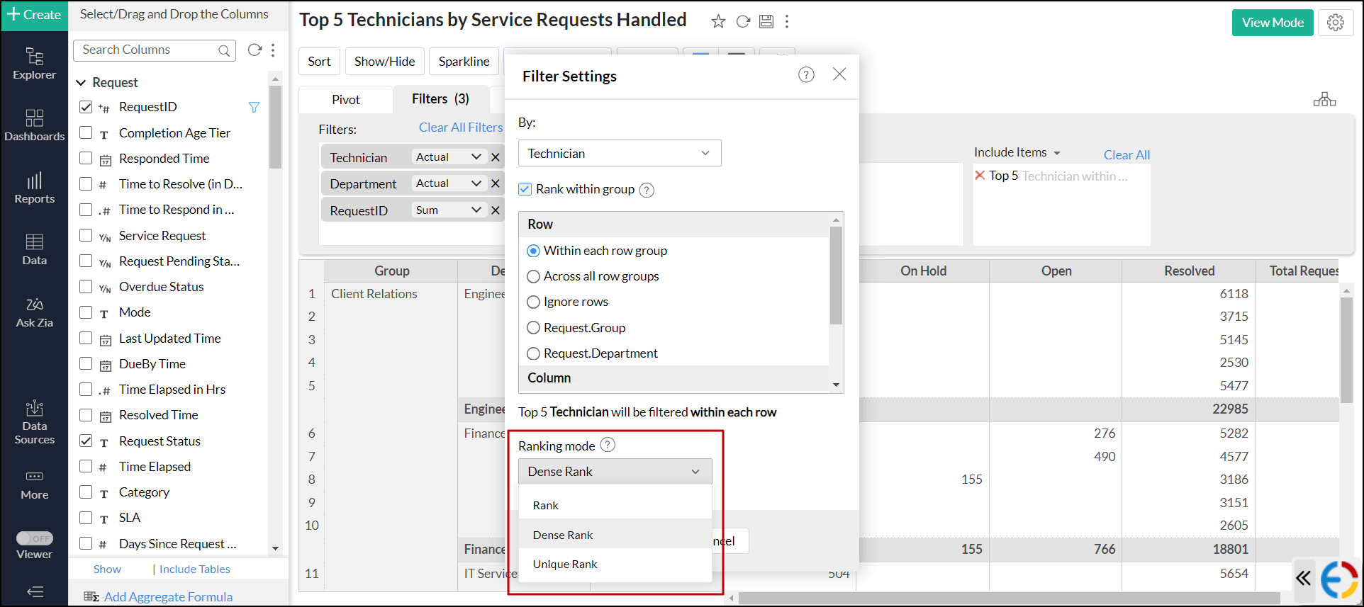Mark report as favorite with star icon
Image resolution: width=1364 pixels, height=607 pixels.
pos(718,21)
